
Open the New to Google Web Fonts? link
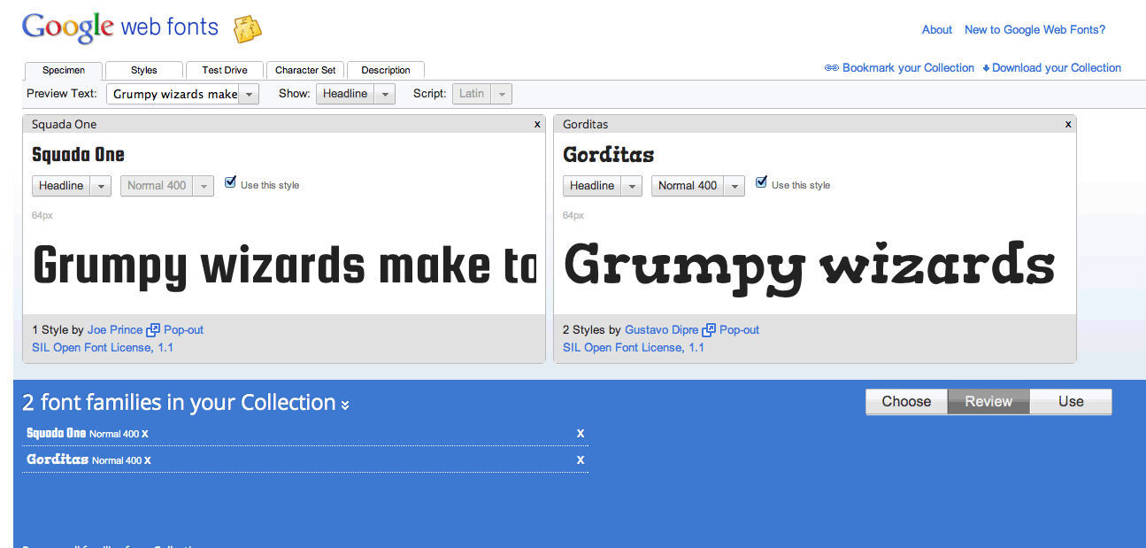(1034, 29)
